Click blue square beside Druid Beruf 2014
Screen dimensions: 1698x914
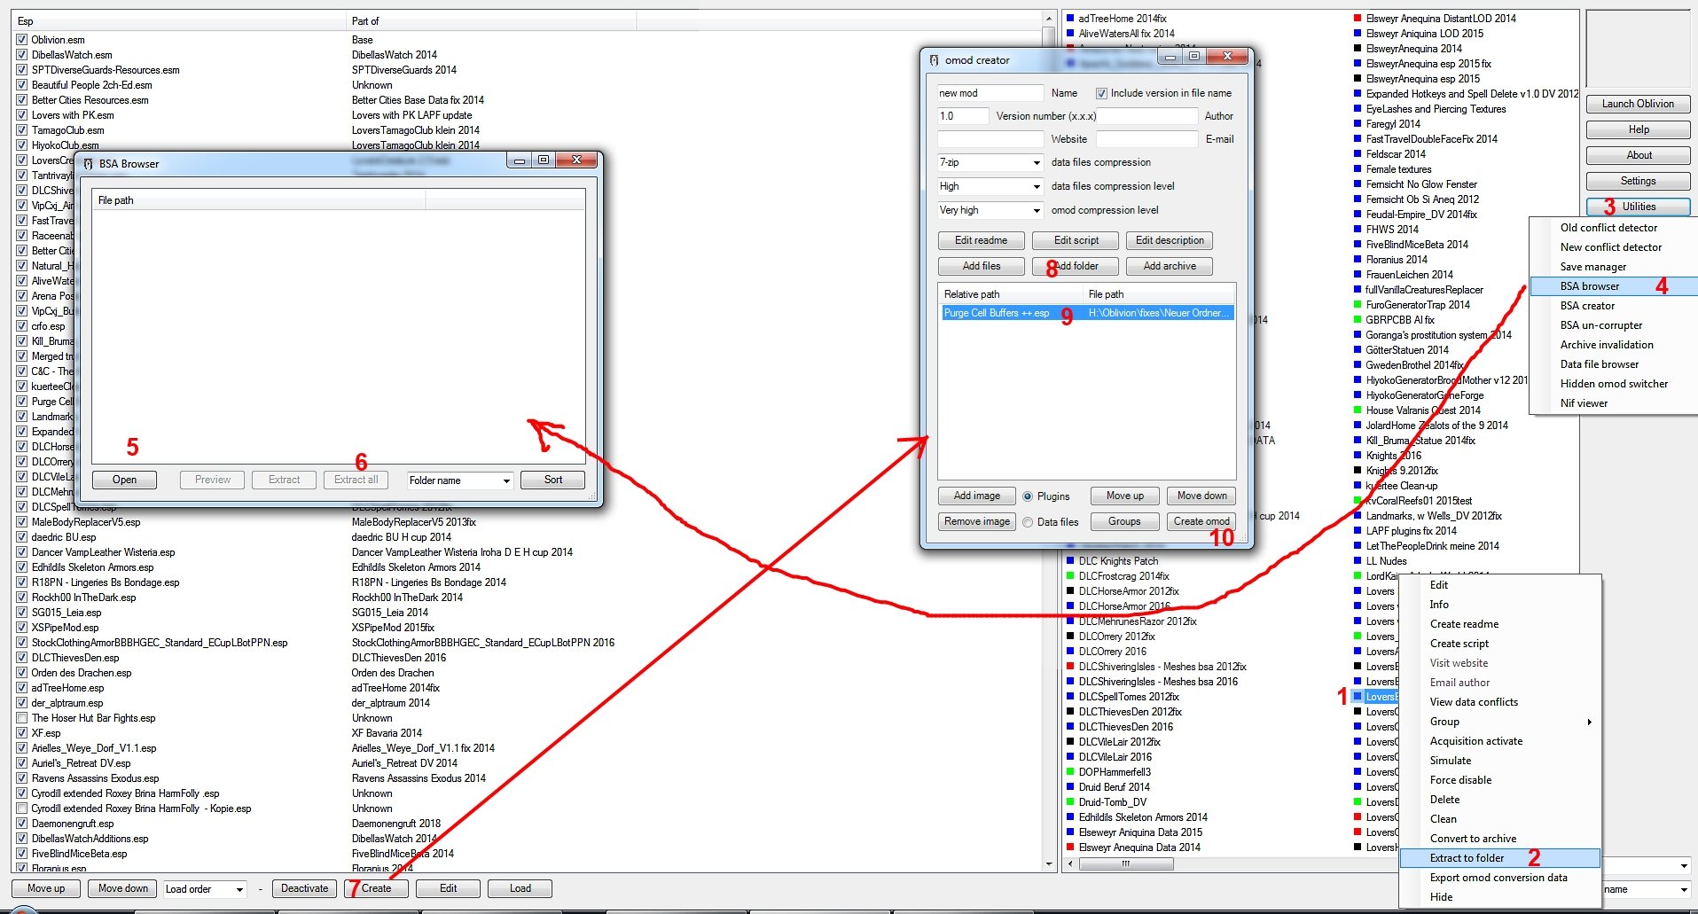click(1070, 787)
